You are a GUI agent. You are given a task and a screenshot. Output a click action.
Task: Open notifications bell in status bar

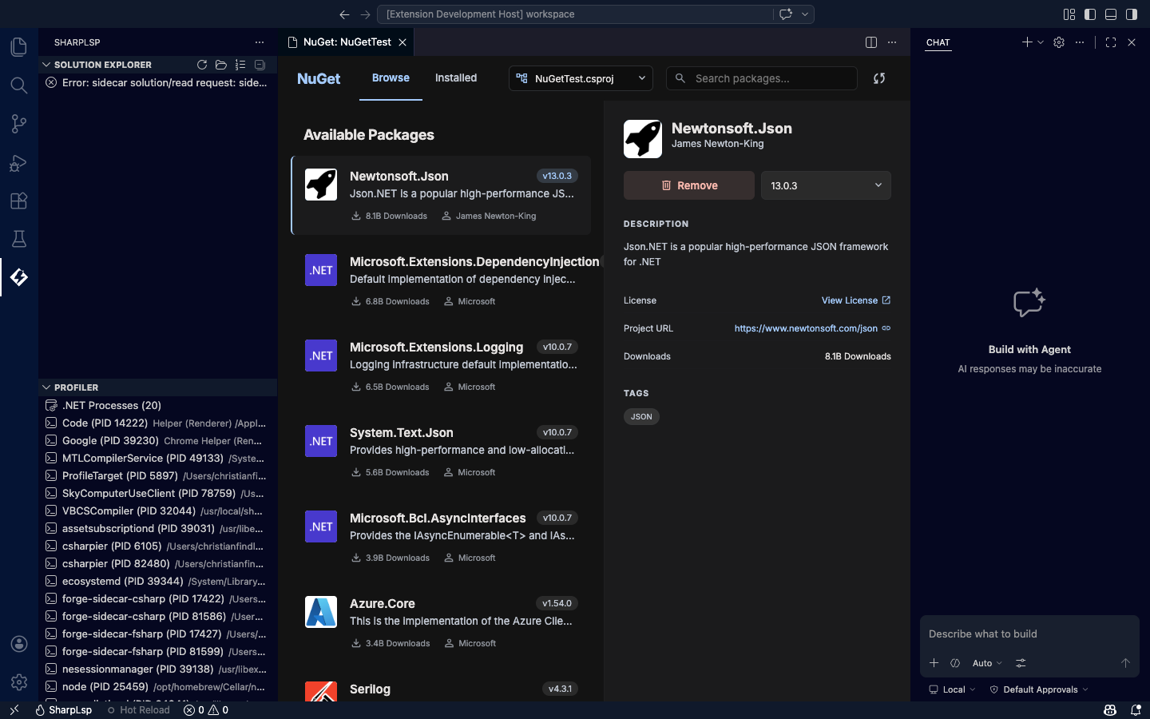tap(1136, 710)
